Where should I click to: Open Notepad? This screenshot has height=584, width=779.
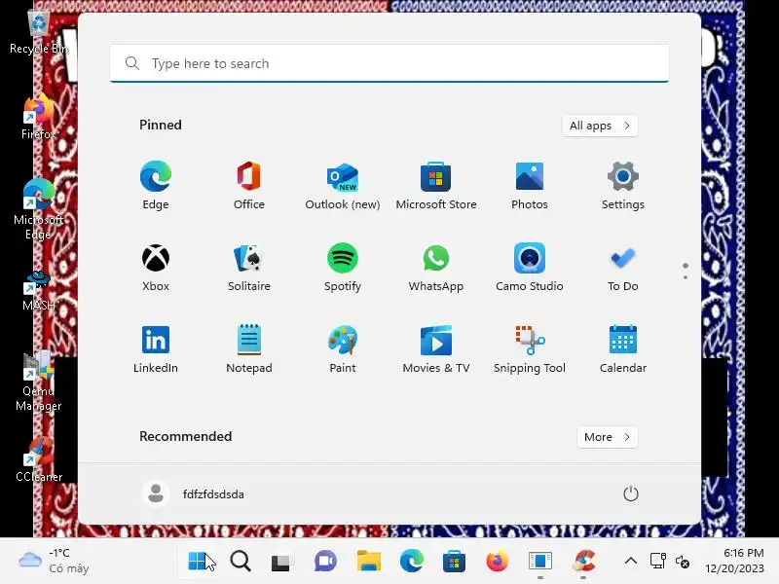click(x=249, y=348)
